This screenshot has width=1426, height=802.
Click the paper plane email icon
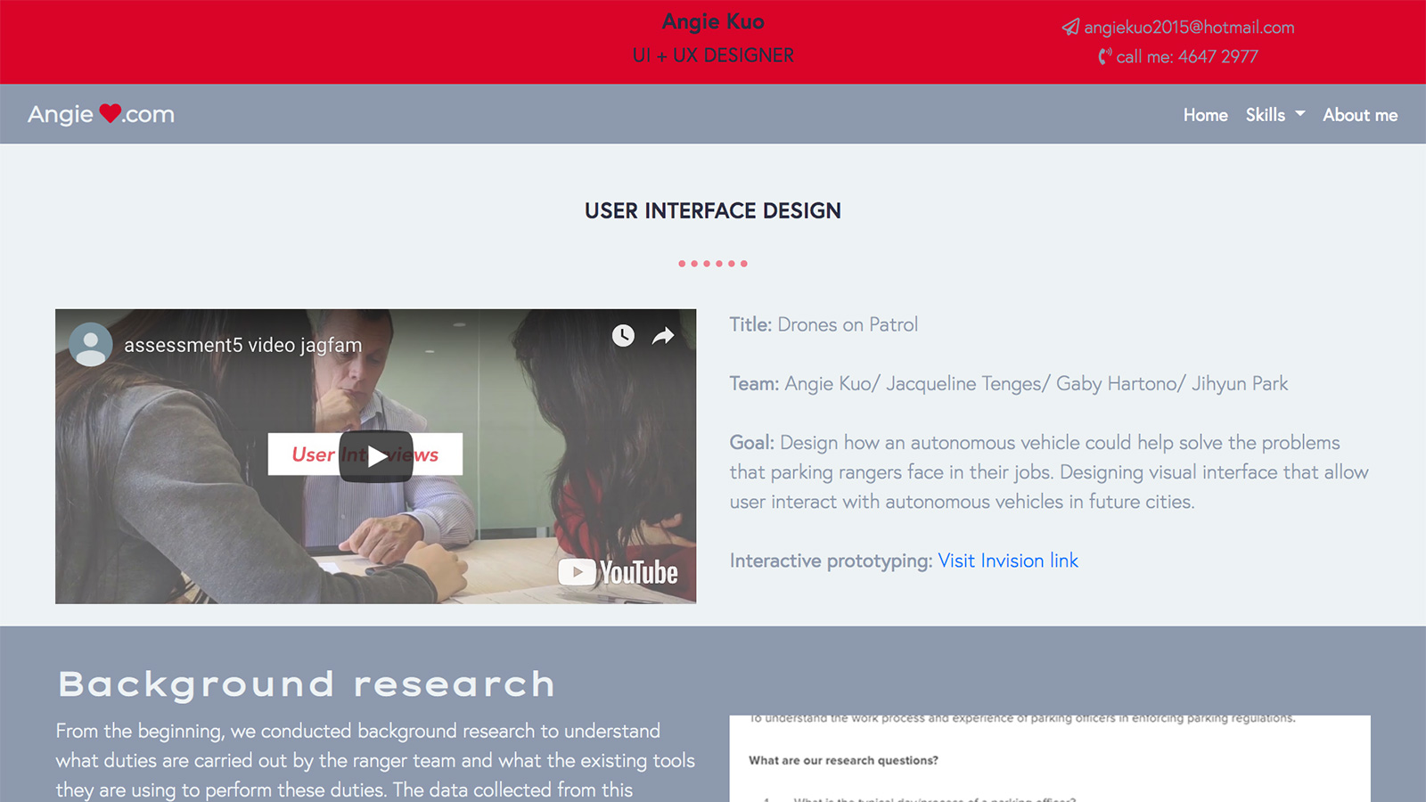pos(1070,28)
